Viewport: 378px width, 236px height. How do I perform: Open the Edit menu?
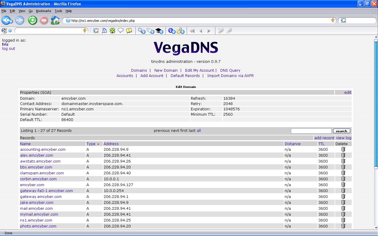pos(12,11)
